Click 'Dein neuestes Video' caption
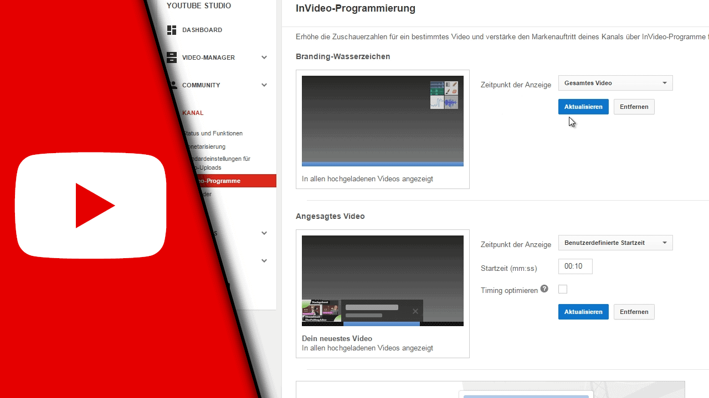Screen dimensions: 709x398 337,338
